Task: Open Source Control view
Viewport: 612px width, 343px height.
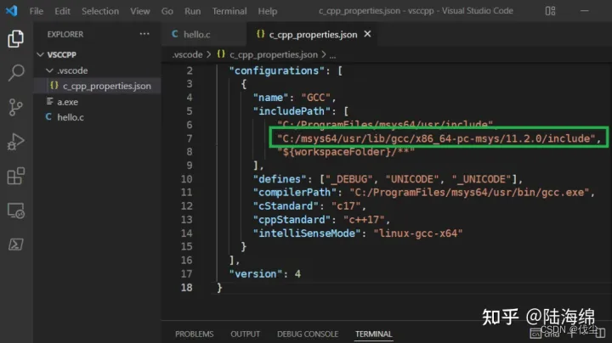Action: [15, 107]
